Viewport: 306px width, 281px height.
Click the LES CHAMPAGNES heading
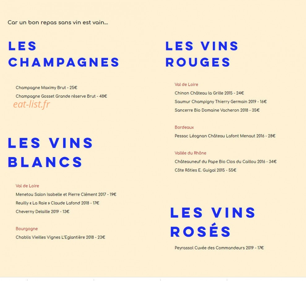pyautogui.click(x=64, y=54)
